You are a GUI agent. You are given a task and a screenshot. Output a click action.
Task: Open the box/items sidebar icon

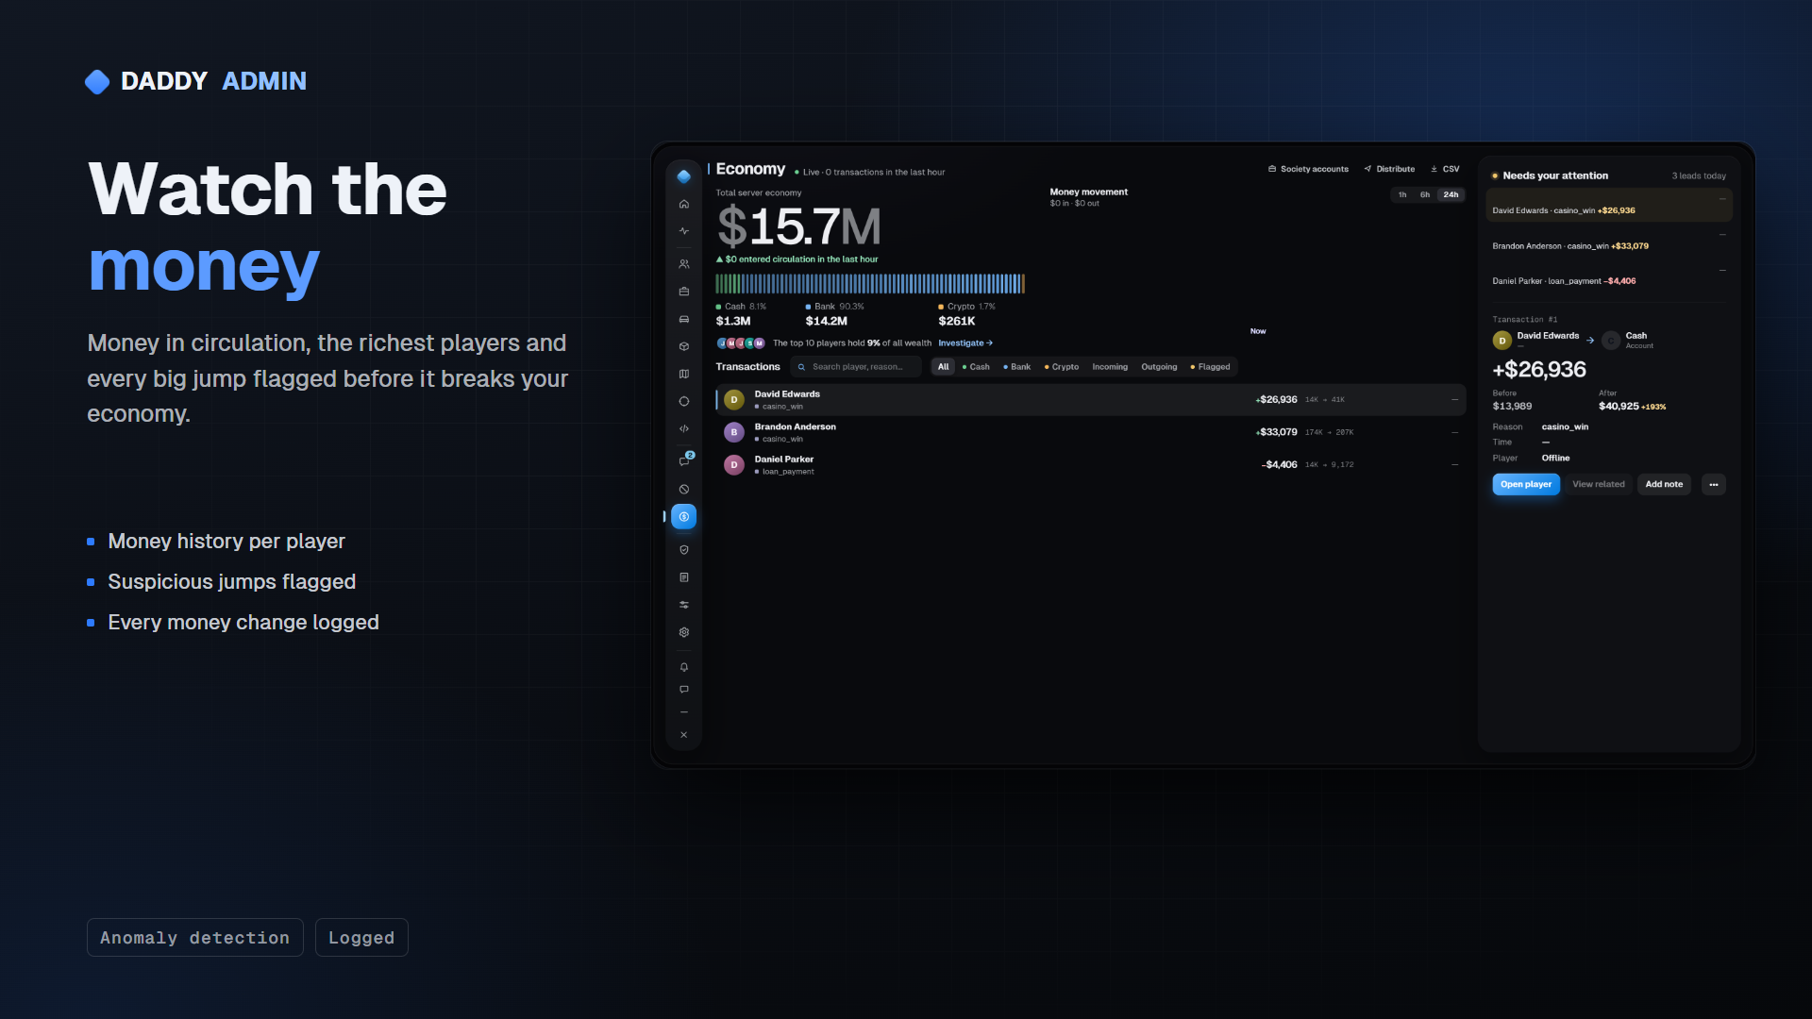(684, 346)
